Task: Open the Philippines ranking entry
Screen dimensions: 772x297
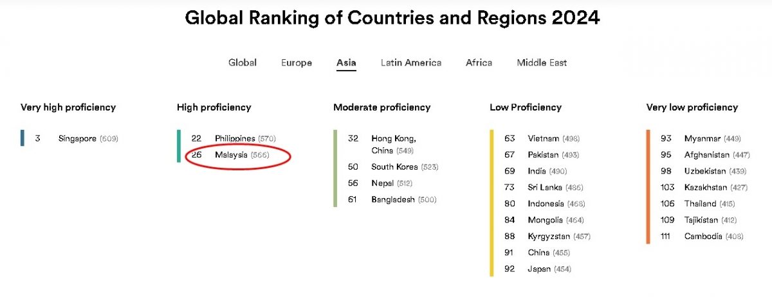Action: 235,138
